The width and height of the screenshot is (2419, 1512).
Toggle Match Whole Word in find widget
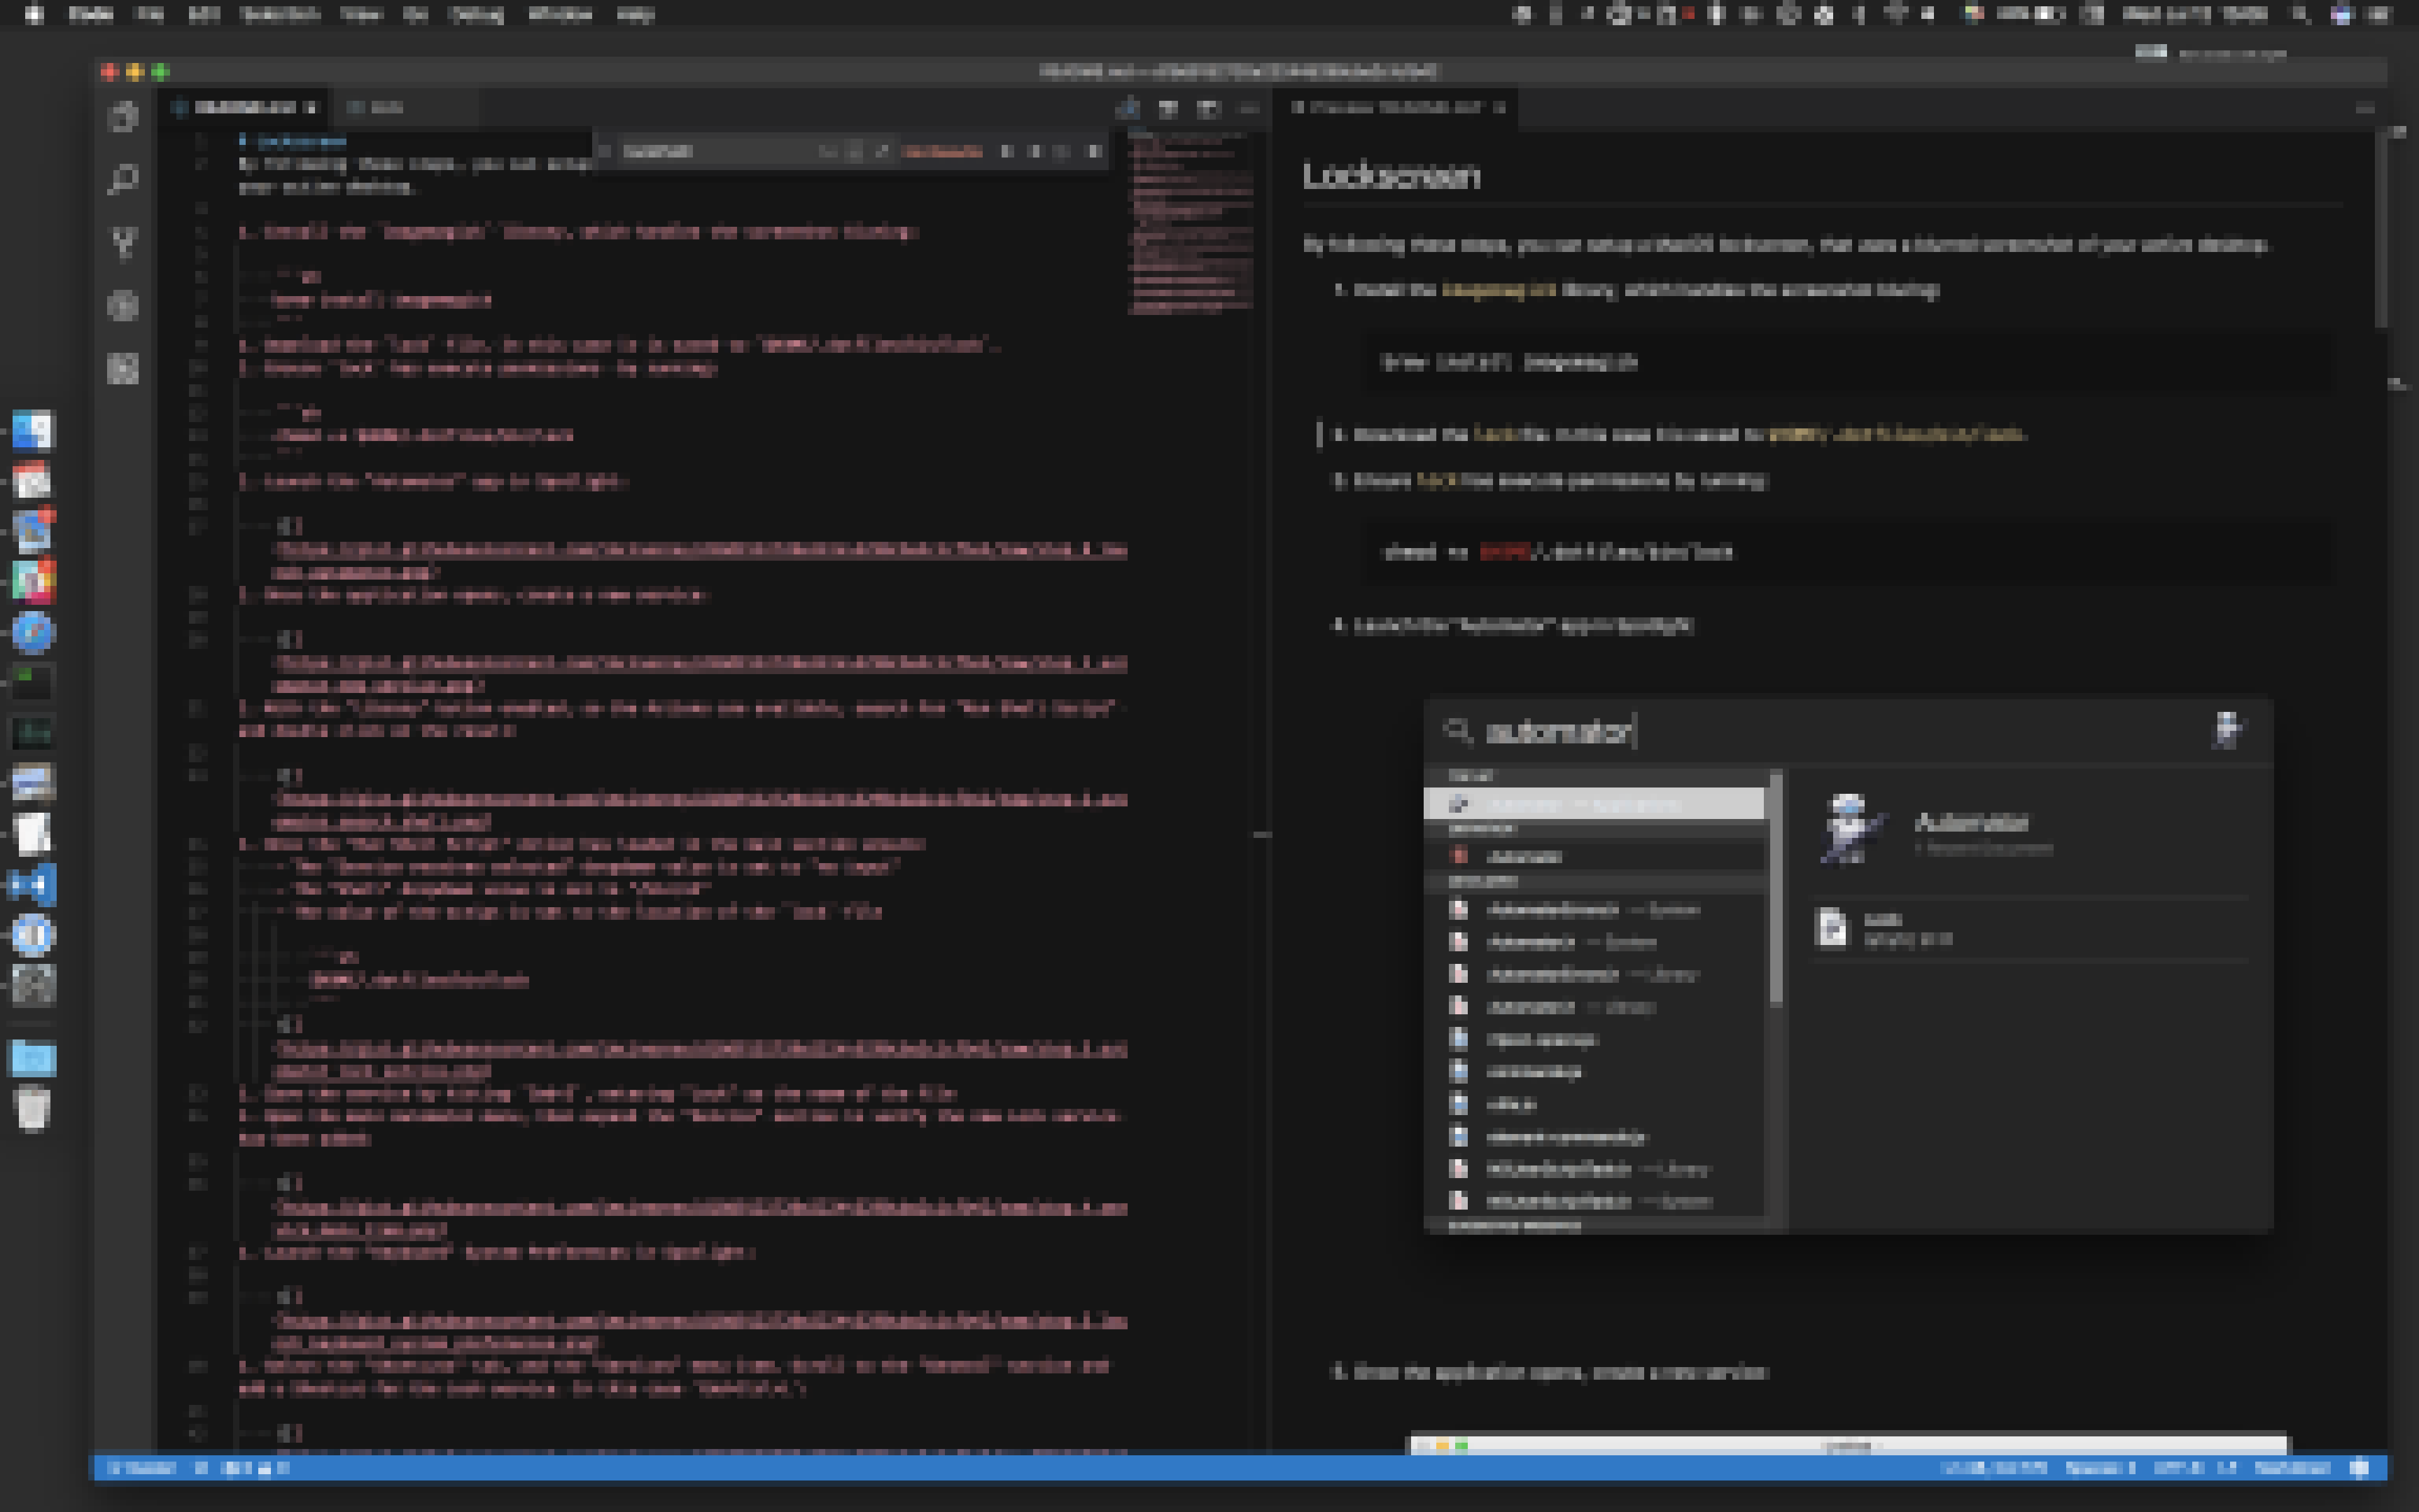click(854, 152)
